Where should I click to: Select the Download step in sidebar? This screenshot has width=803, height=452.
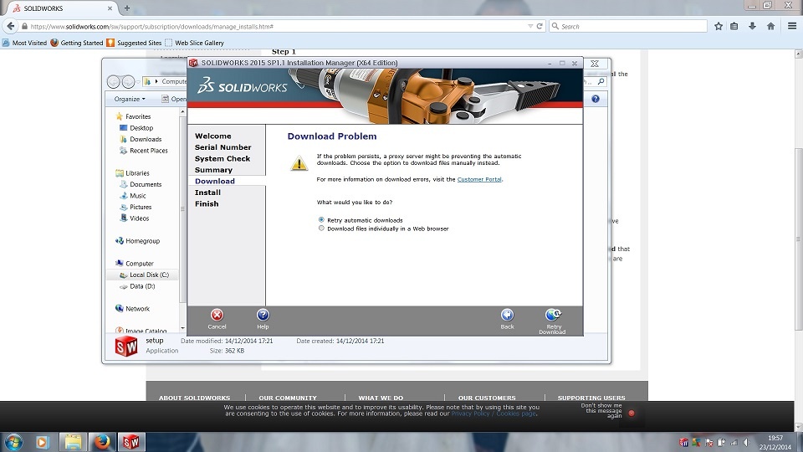click(215, 181)
